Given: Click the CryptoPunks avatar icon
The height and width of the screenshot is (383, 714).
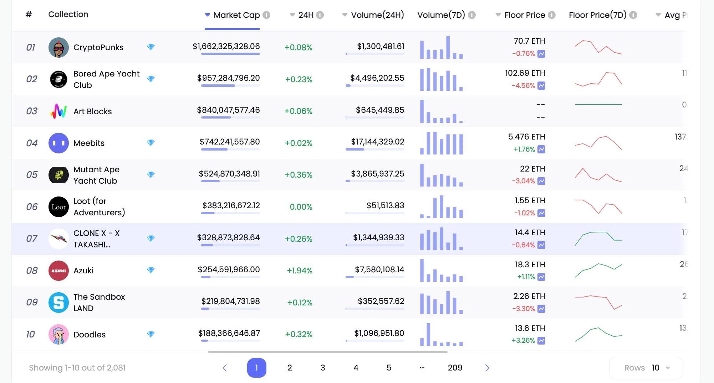Looking at the screenshot, I should click(58, 47).
